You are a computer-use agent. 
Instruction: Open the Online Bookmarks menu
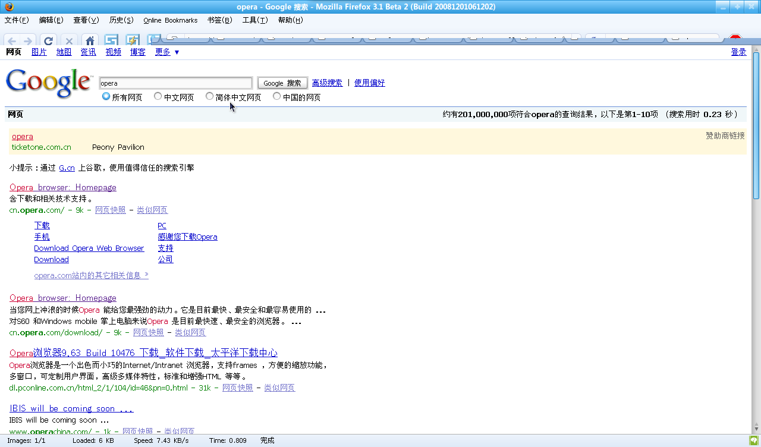point(170,20)
